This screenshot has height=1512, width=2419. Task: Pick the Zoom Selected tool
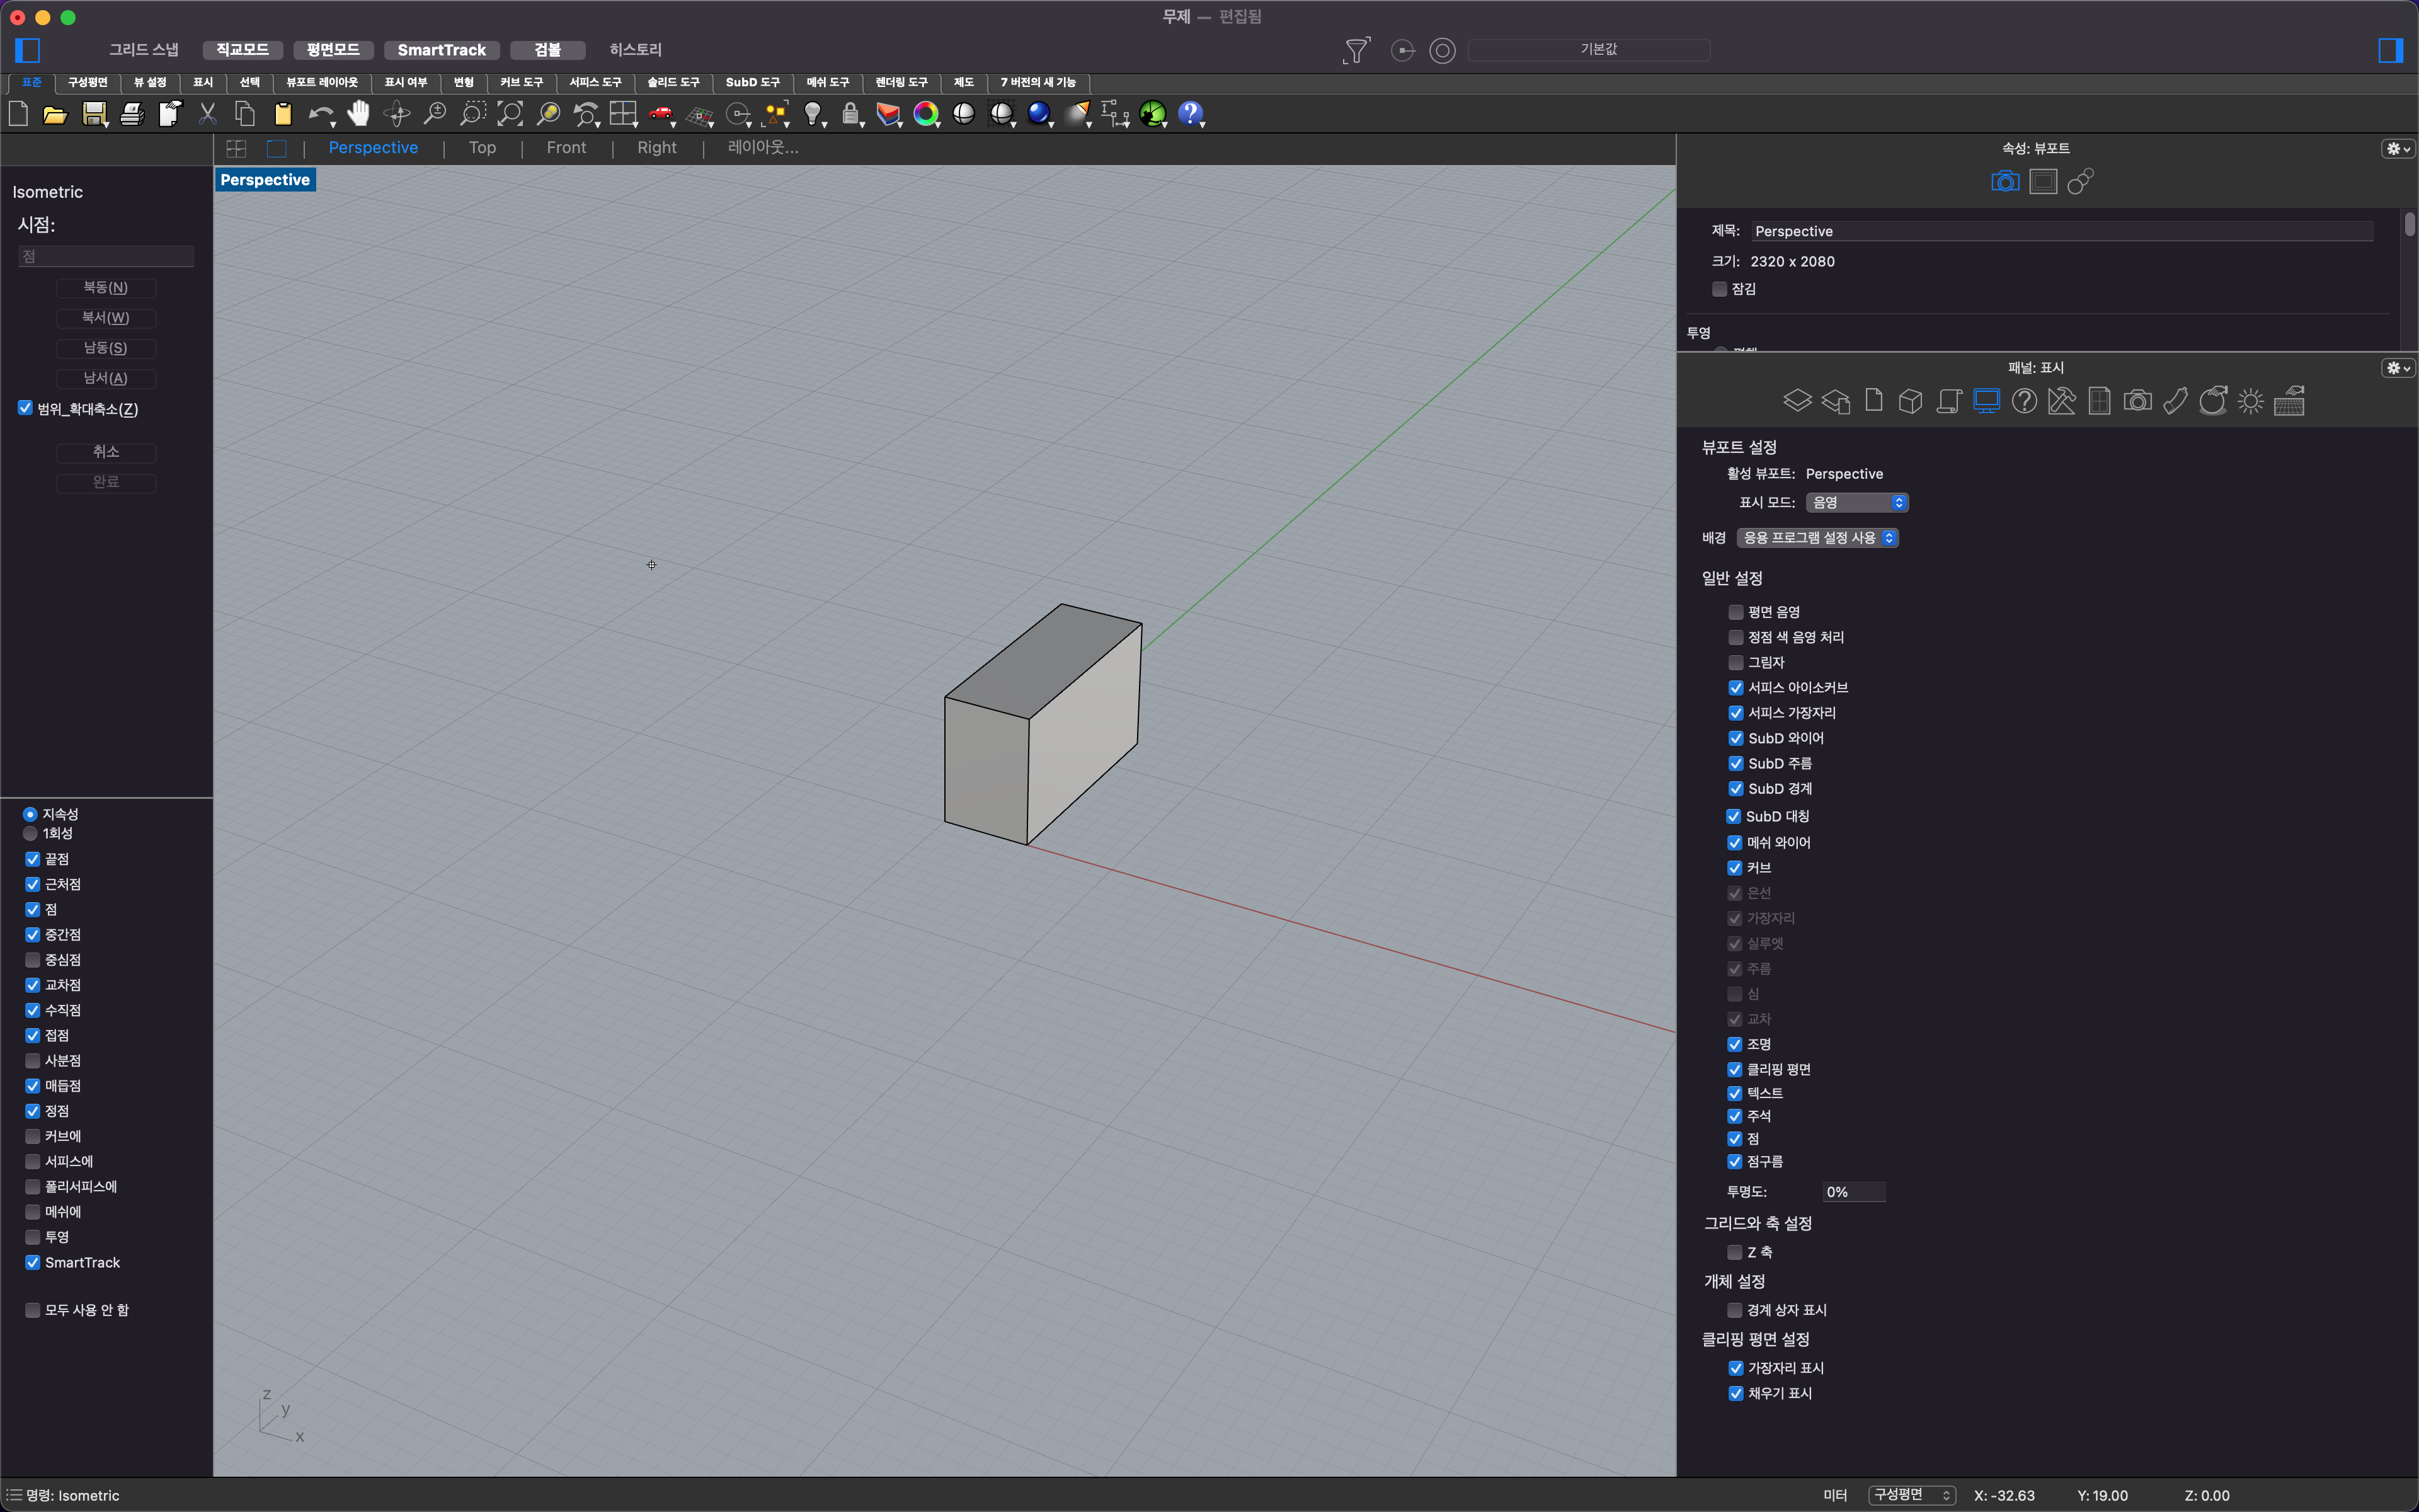point(548,114)
